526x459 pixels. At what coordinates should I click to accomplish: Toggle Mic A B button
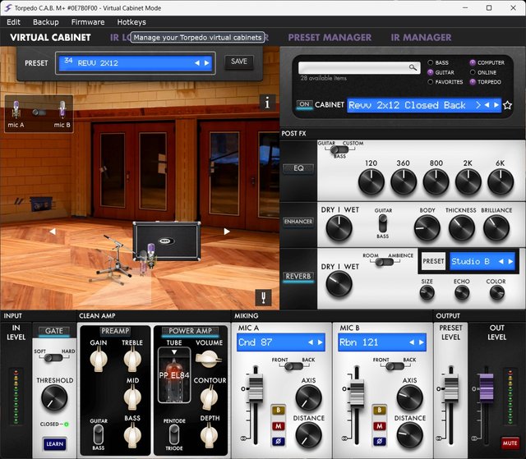[278, 410]
